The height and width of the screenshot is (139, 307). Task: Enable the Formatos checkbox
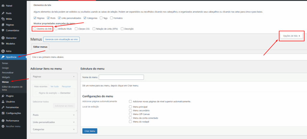click(112, 18)
